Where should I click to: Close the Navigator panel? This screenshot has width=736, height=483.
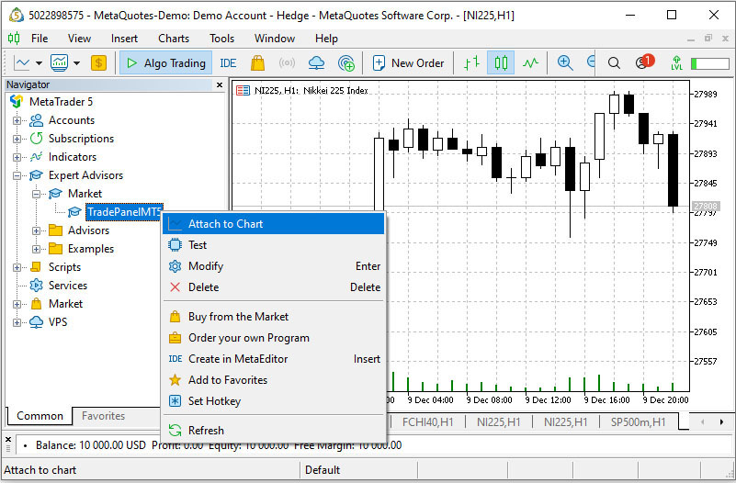pos(220,84)
